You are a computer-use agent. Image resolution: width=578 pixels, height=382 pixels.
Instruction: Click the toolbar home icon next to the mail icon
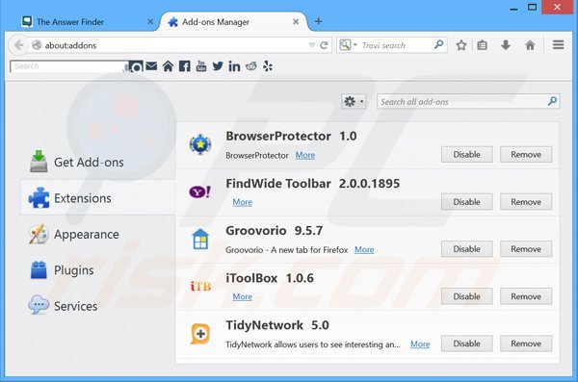tap(168, 66)
